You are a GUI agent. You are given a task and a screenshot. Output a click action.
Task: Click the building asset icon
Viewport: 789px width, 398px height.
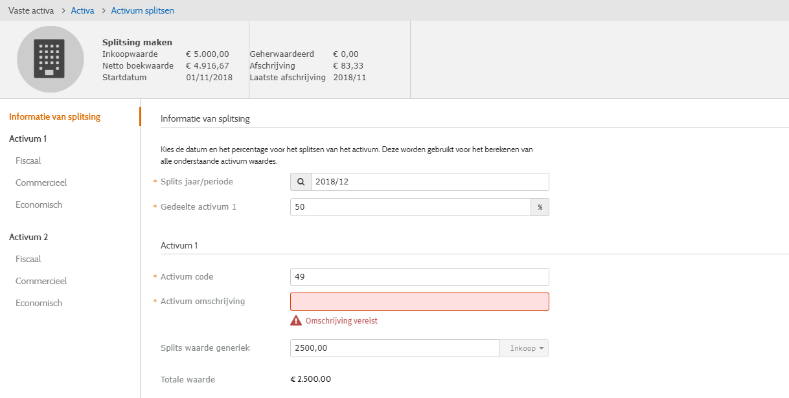click(x=50, y=59)
